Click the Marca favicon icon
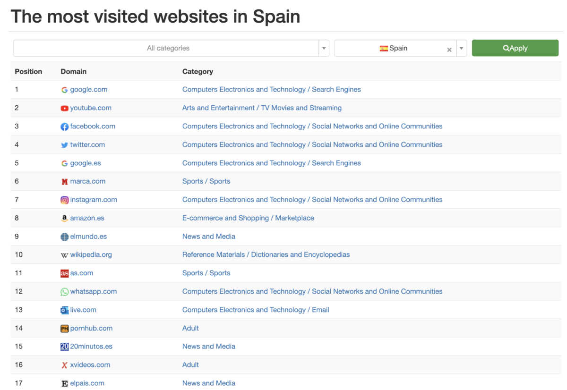The image size is (567, 390). pos(64,182)
